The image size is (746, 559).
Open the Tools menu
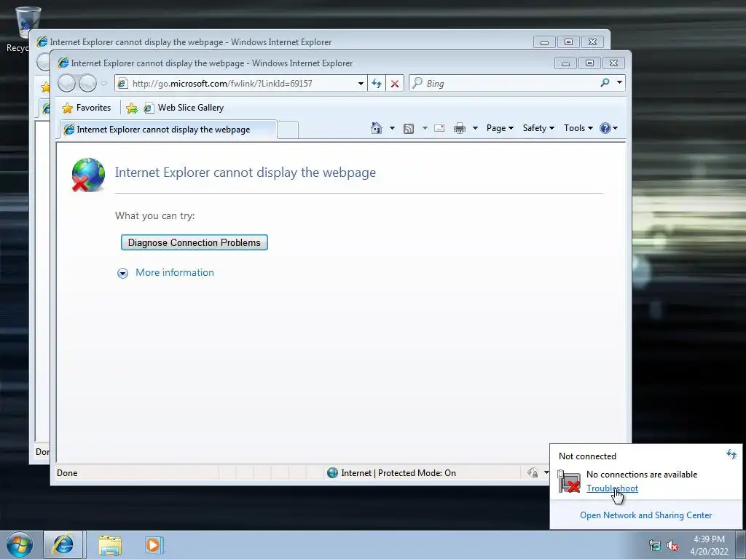(578, 128)
